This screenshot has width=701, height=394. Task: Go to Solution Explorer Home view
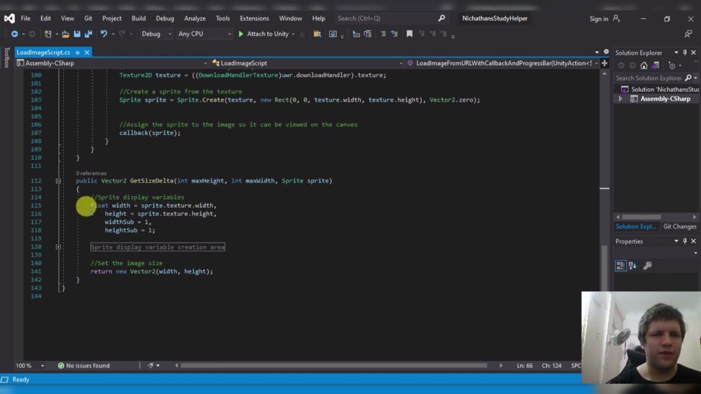644,66
